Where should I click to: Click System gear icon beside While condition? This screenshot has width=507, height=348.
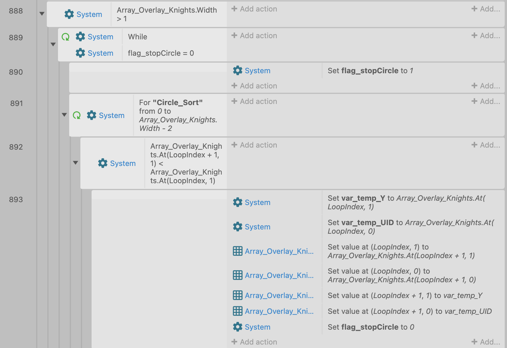pyautogui.click(x=80, y=36)
